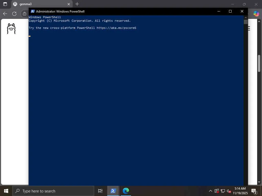Click the Edge tab actions icon
262x196 pixels.
5,4
